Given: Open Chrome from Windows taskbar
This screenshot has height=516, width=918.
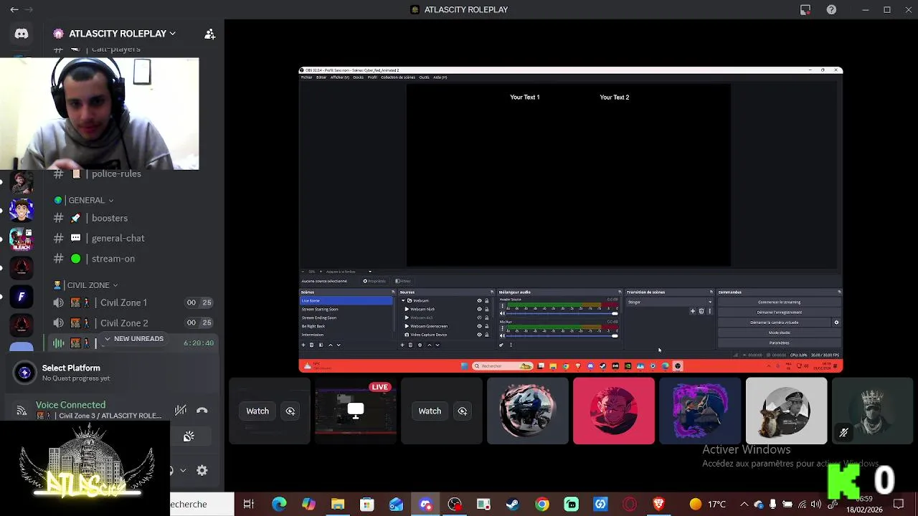Looking at the screenshot, I should coord(542,505).
